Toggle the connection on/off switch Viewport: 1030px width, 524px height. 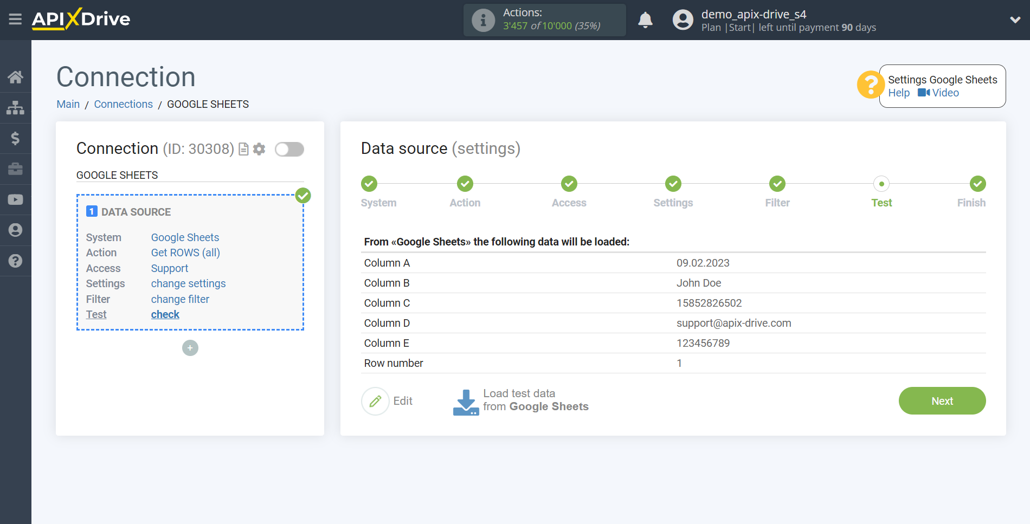289,149
